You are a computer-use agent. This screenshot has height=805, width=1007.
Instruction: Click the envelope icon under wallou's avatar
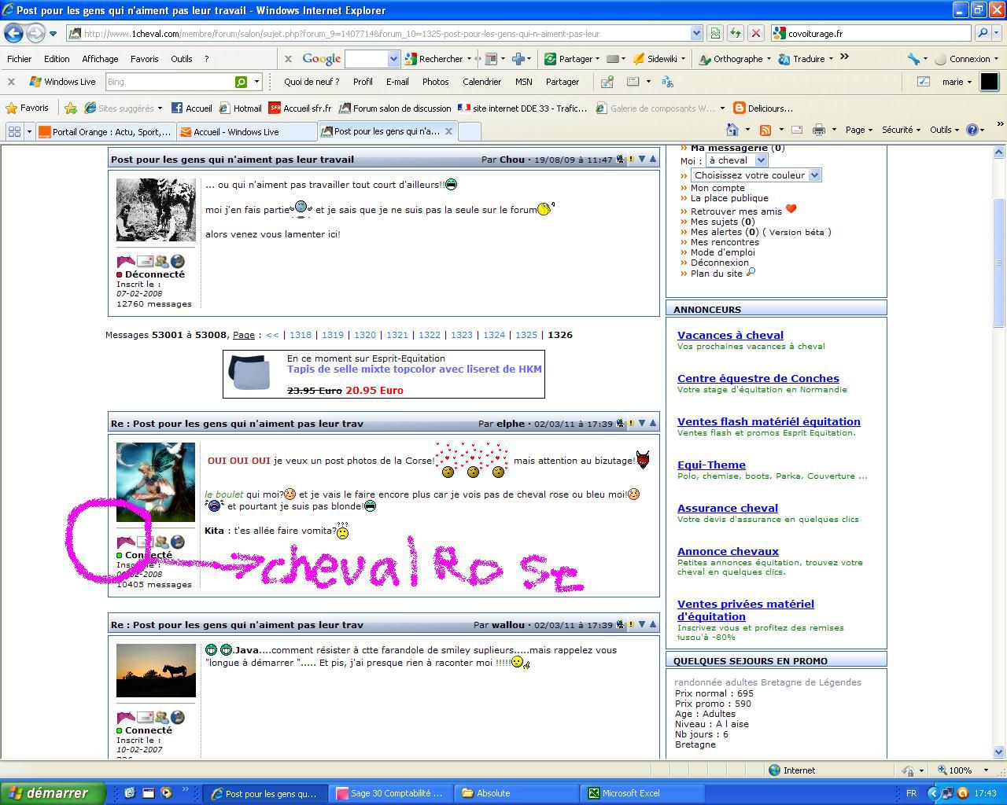point(145,717)
